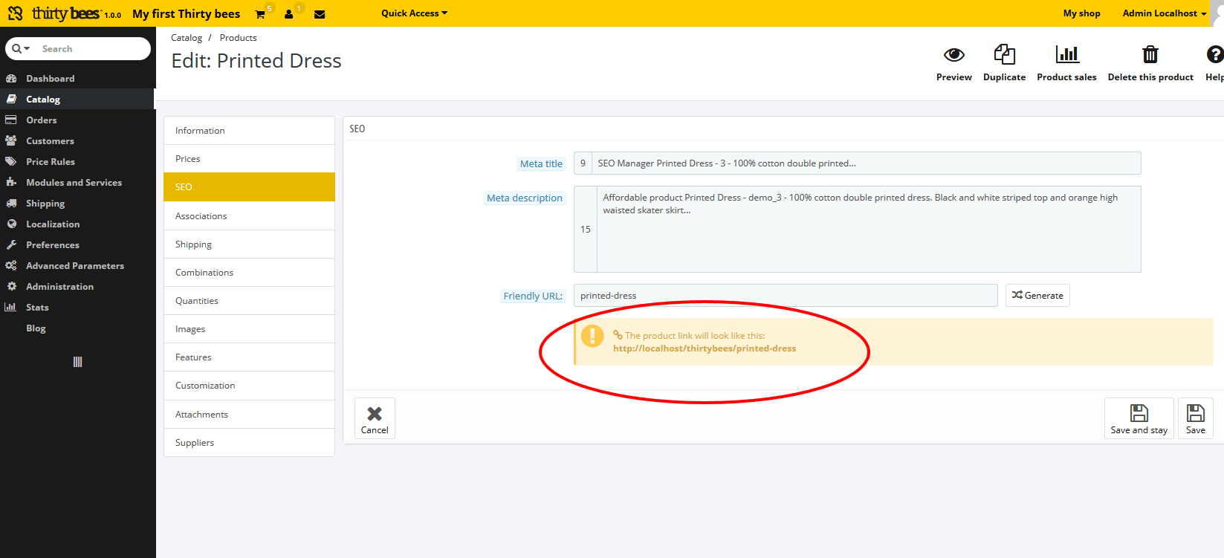
Task: Click the Products breadcrumb
Action: pyautogui.click(x=238, y=38)
